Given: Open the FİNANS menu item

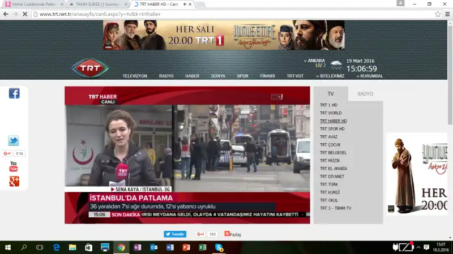Looking at the screenshot, I should point(267,76).
